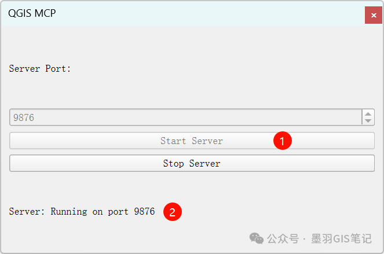Image resolution: width=384 pixels, height=254 pixels.
Task: Click the "QGIS MCP" window title text
Action: tap(32, 13)
